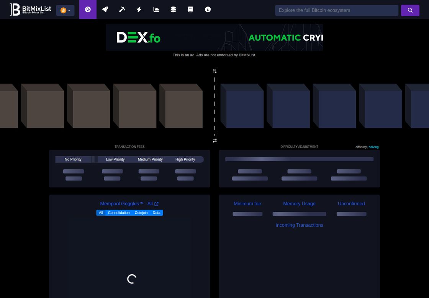This screenshot has width=429, height=298.
Task: Open the Lightning bolt page
Action: pos(139,10)
